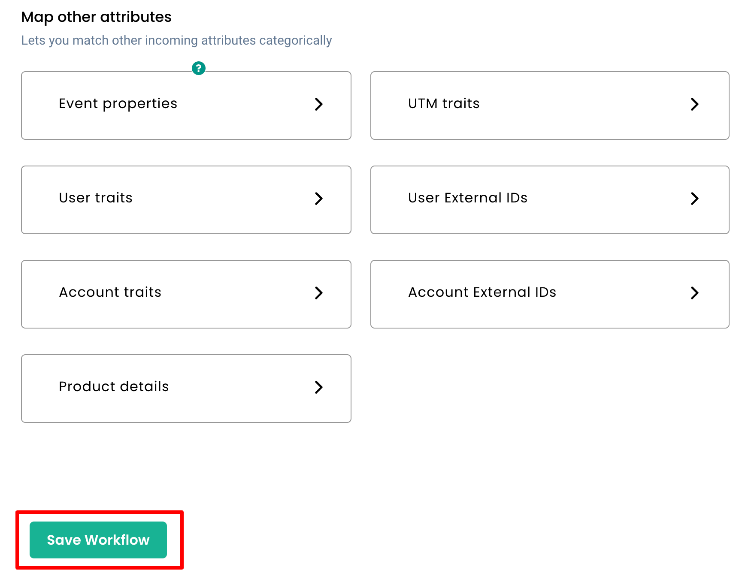Click the chevron icon on UTM traits

coord(695,104)
